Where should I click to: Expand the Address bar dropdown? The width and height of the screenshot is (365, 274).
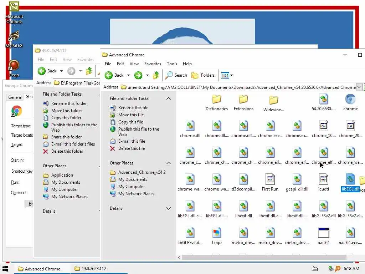[x=359, y=87]
